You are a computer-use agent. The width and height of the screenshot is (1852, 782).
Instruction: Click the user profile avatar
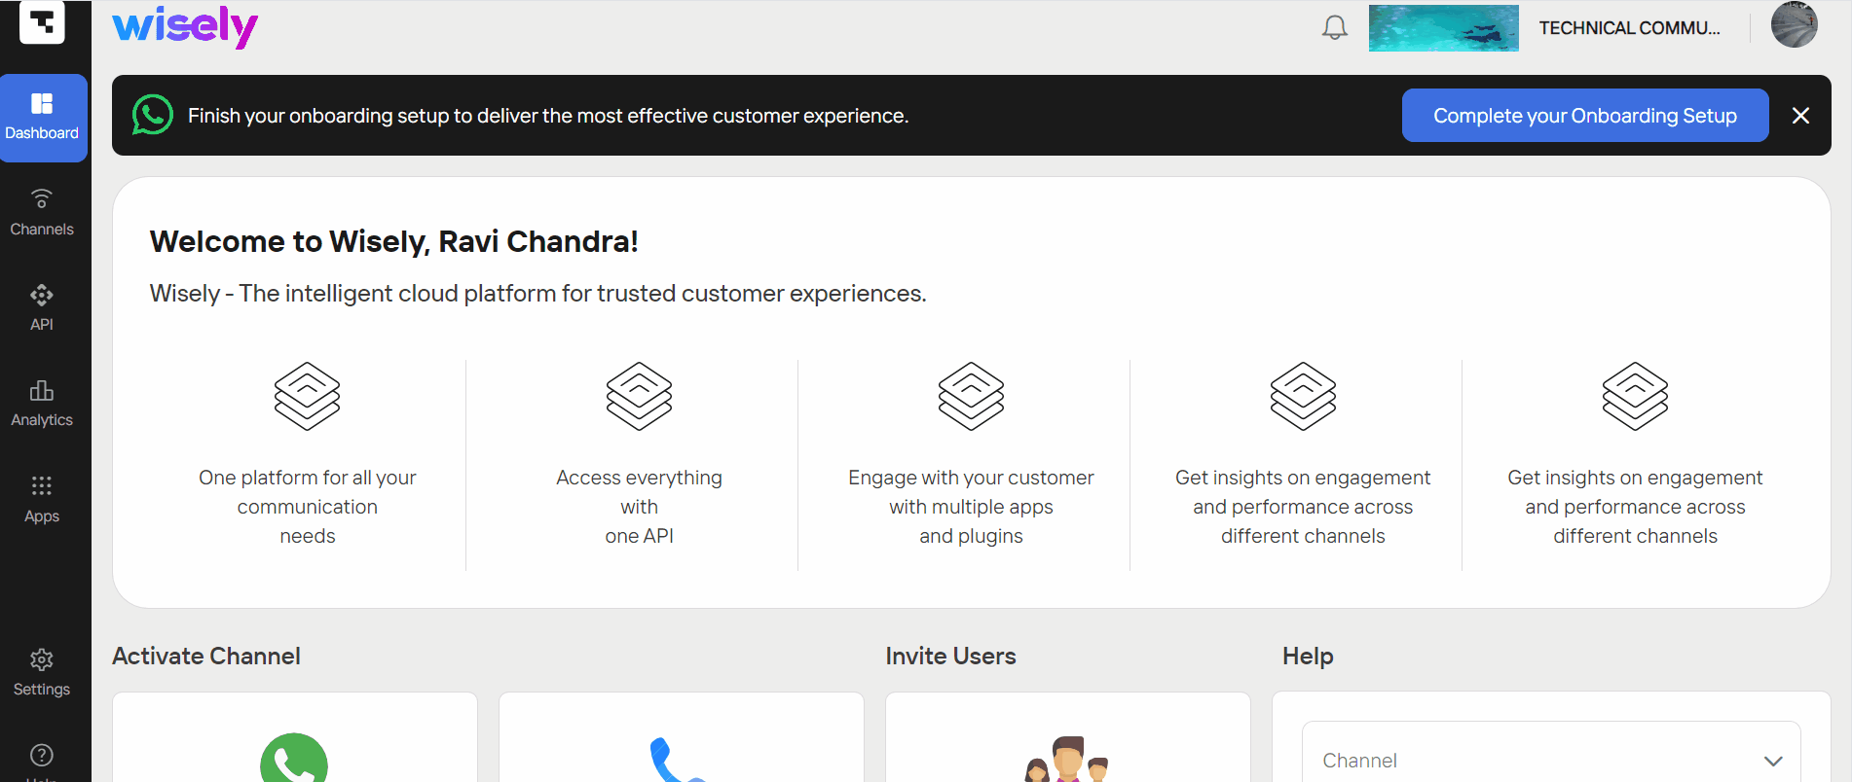tap(1794, 25)
